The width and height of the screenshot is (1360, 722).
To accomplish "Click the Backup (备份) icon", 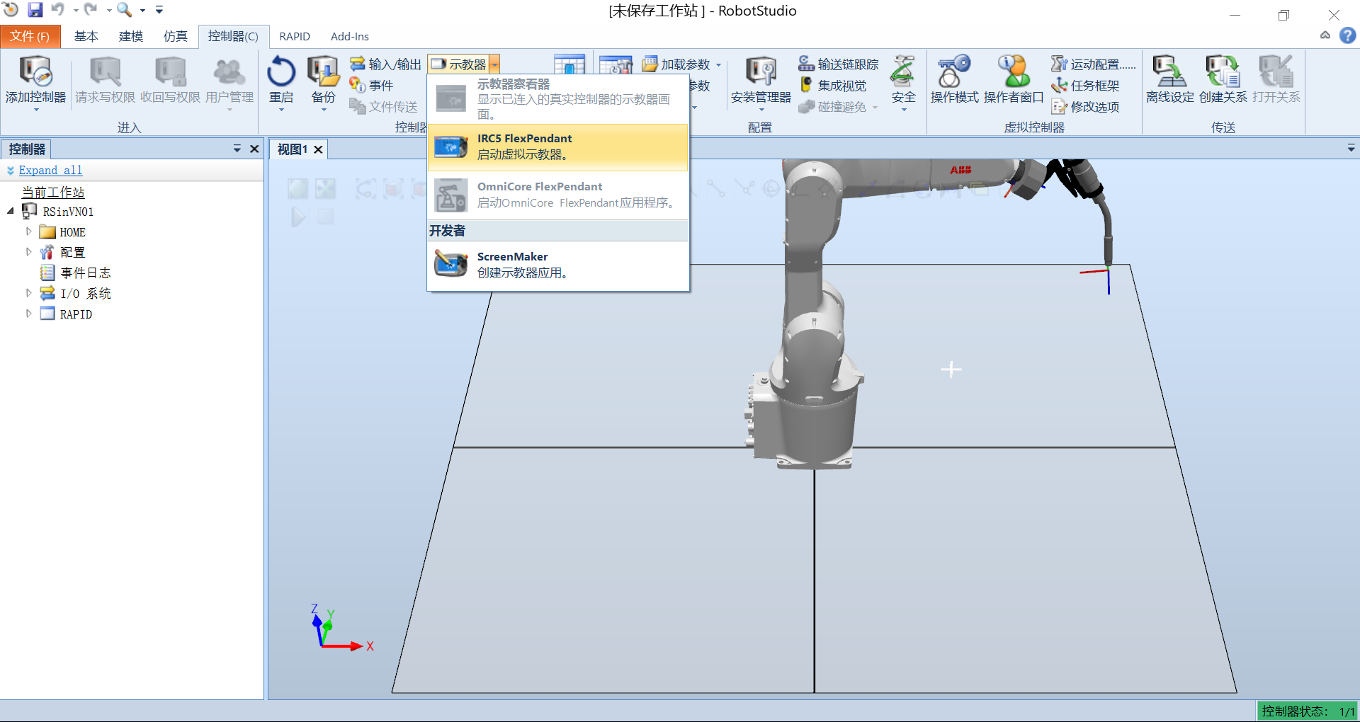I will point(323,72).
